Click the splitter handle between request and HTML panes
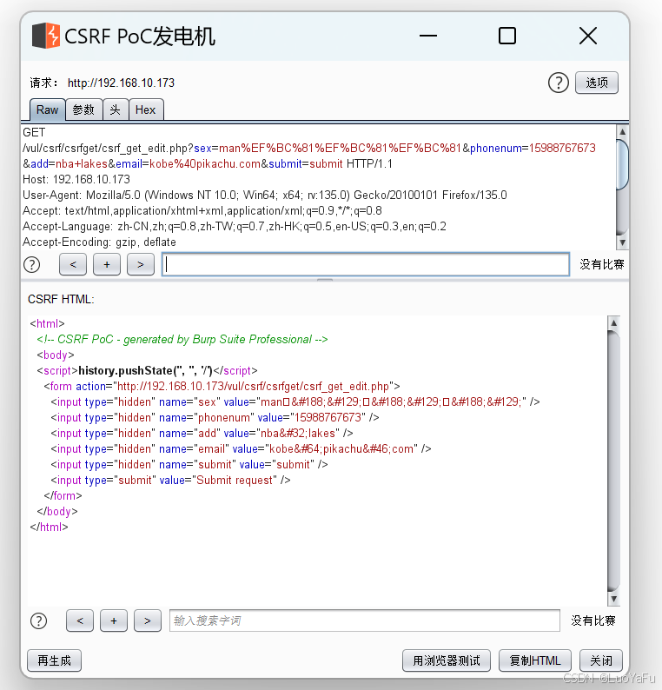Viewport: 662px width, 690px height. click(x=325, y=280)
